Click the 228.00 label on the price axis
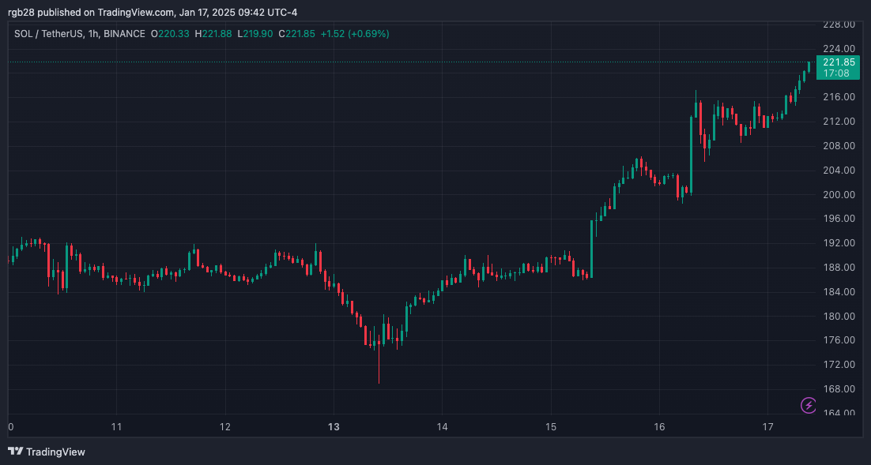The image size is (871, 465). click(839, 24)
